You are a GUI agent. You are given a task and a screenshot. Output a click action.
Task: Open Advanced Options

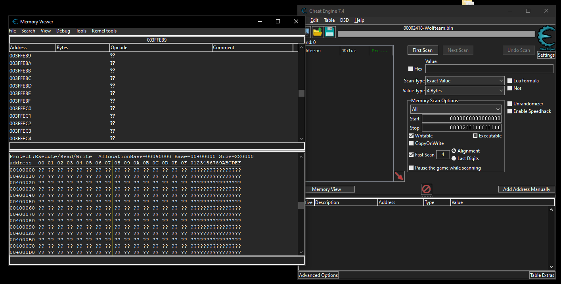coord(318,275)
